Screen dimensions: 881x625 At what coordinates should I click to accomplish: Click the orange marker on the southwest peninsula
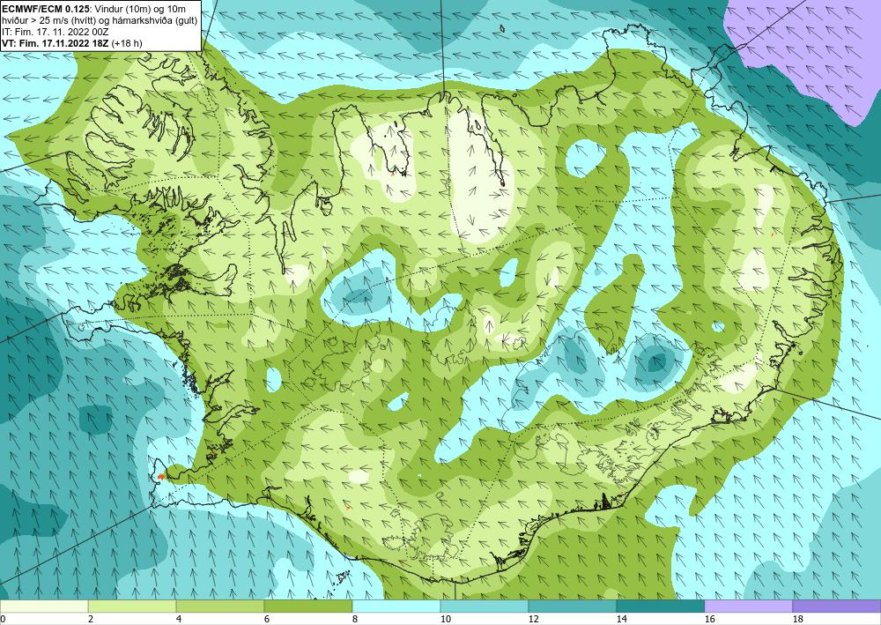161,476
